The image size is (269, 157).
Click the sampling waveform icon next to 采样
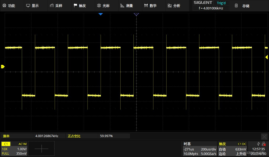pos(52,6)
